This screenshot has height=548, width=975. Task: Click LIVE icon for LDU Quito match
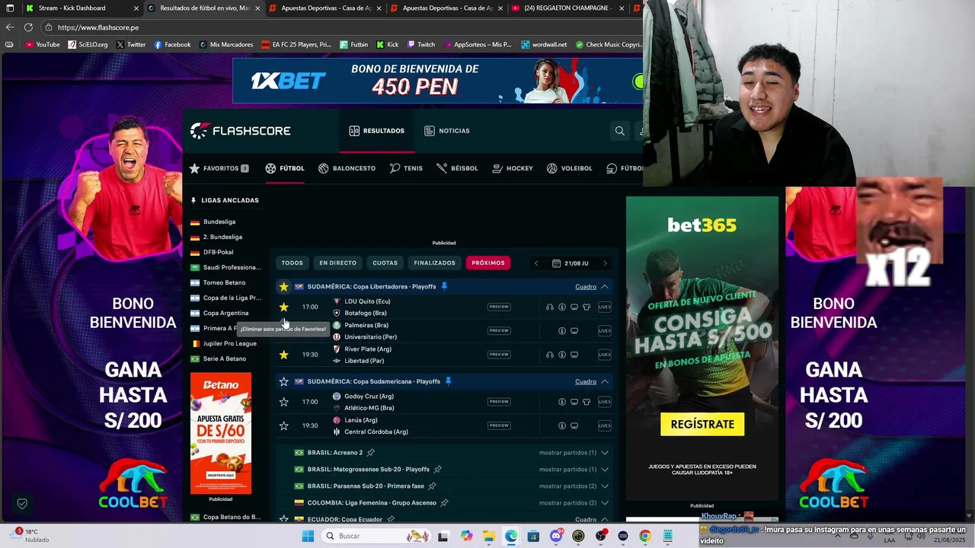click(604, 307)
